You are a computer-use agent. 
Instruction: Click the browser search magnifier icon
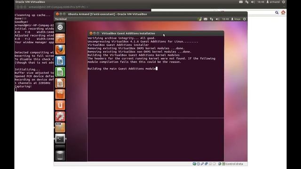pyautogui.click(x=277, y=13)
